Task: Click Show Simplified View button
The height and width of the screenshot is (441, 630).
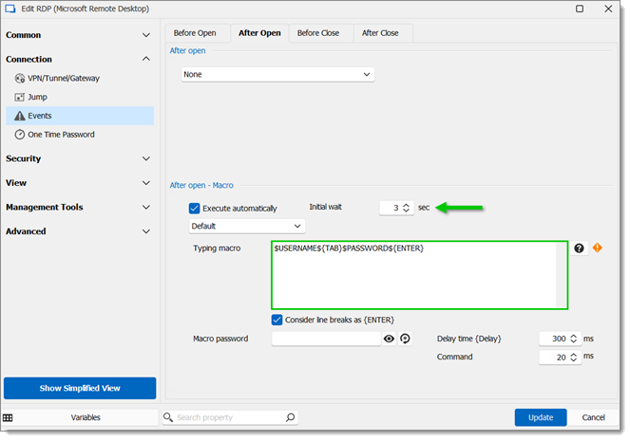Action: pos(80,388)
